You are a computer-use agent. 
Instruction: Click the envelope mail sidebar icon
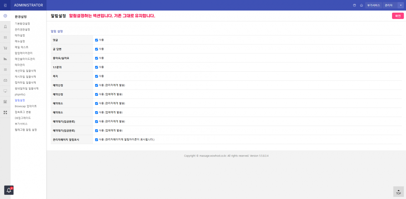(5, 80)
